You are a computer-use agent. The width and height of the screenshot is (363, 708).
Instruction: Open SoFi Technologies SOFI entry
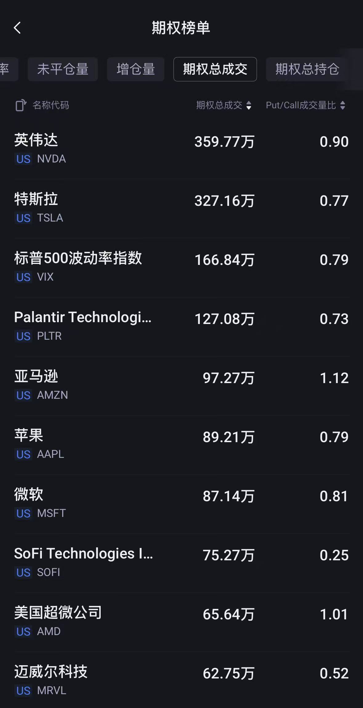tap(182, 563)
